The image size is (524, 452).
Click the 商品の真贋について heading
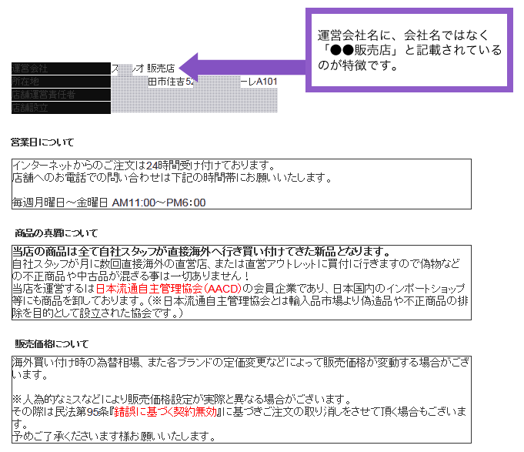coord(56,233)
